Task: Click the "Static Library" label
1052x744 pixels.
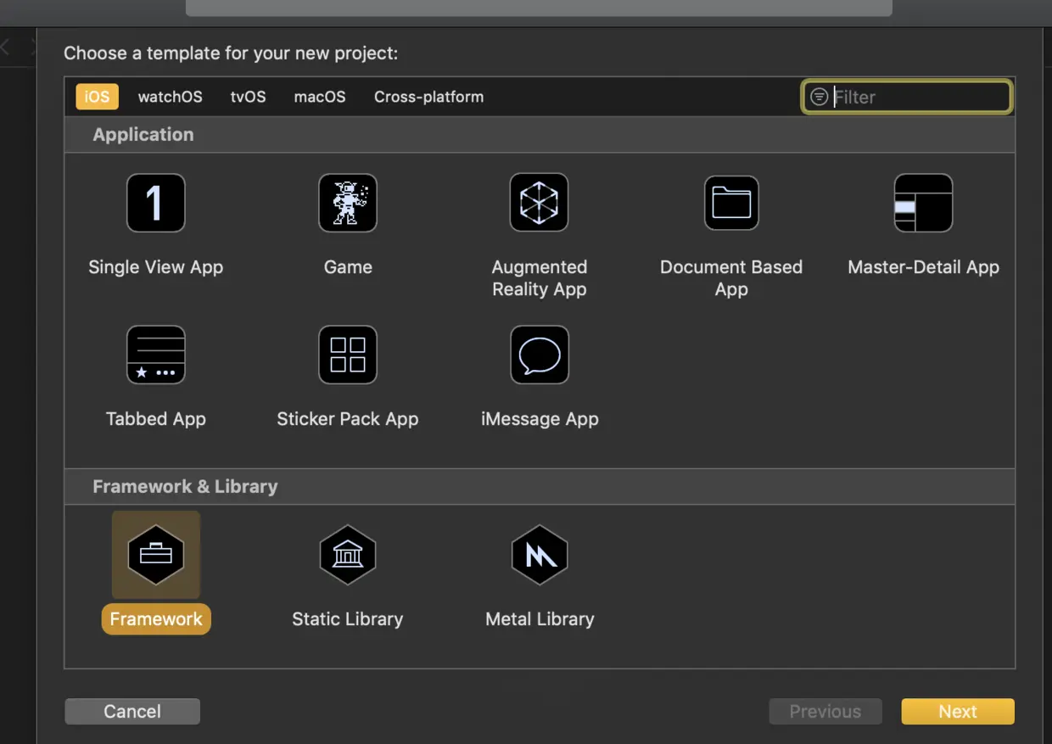Action: 348,619
